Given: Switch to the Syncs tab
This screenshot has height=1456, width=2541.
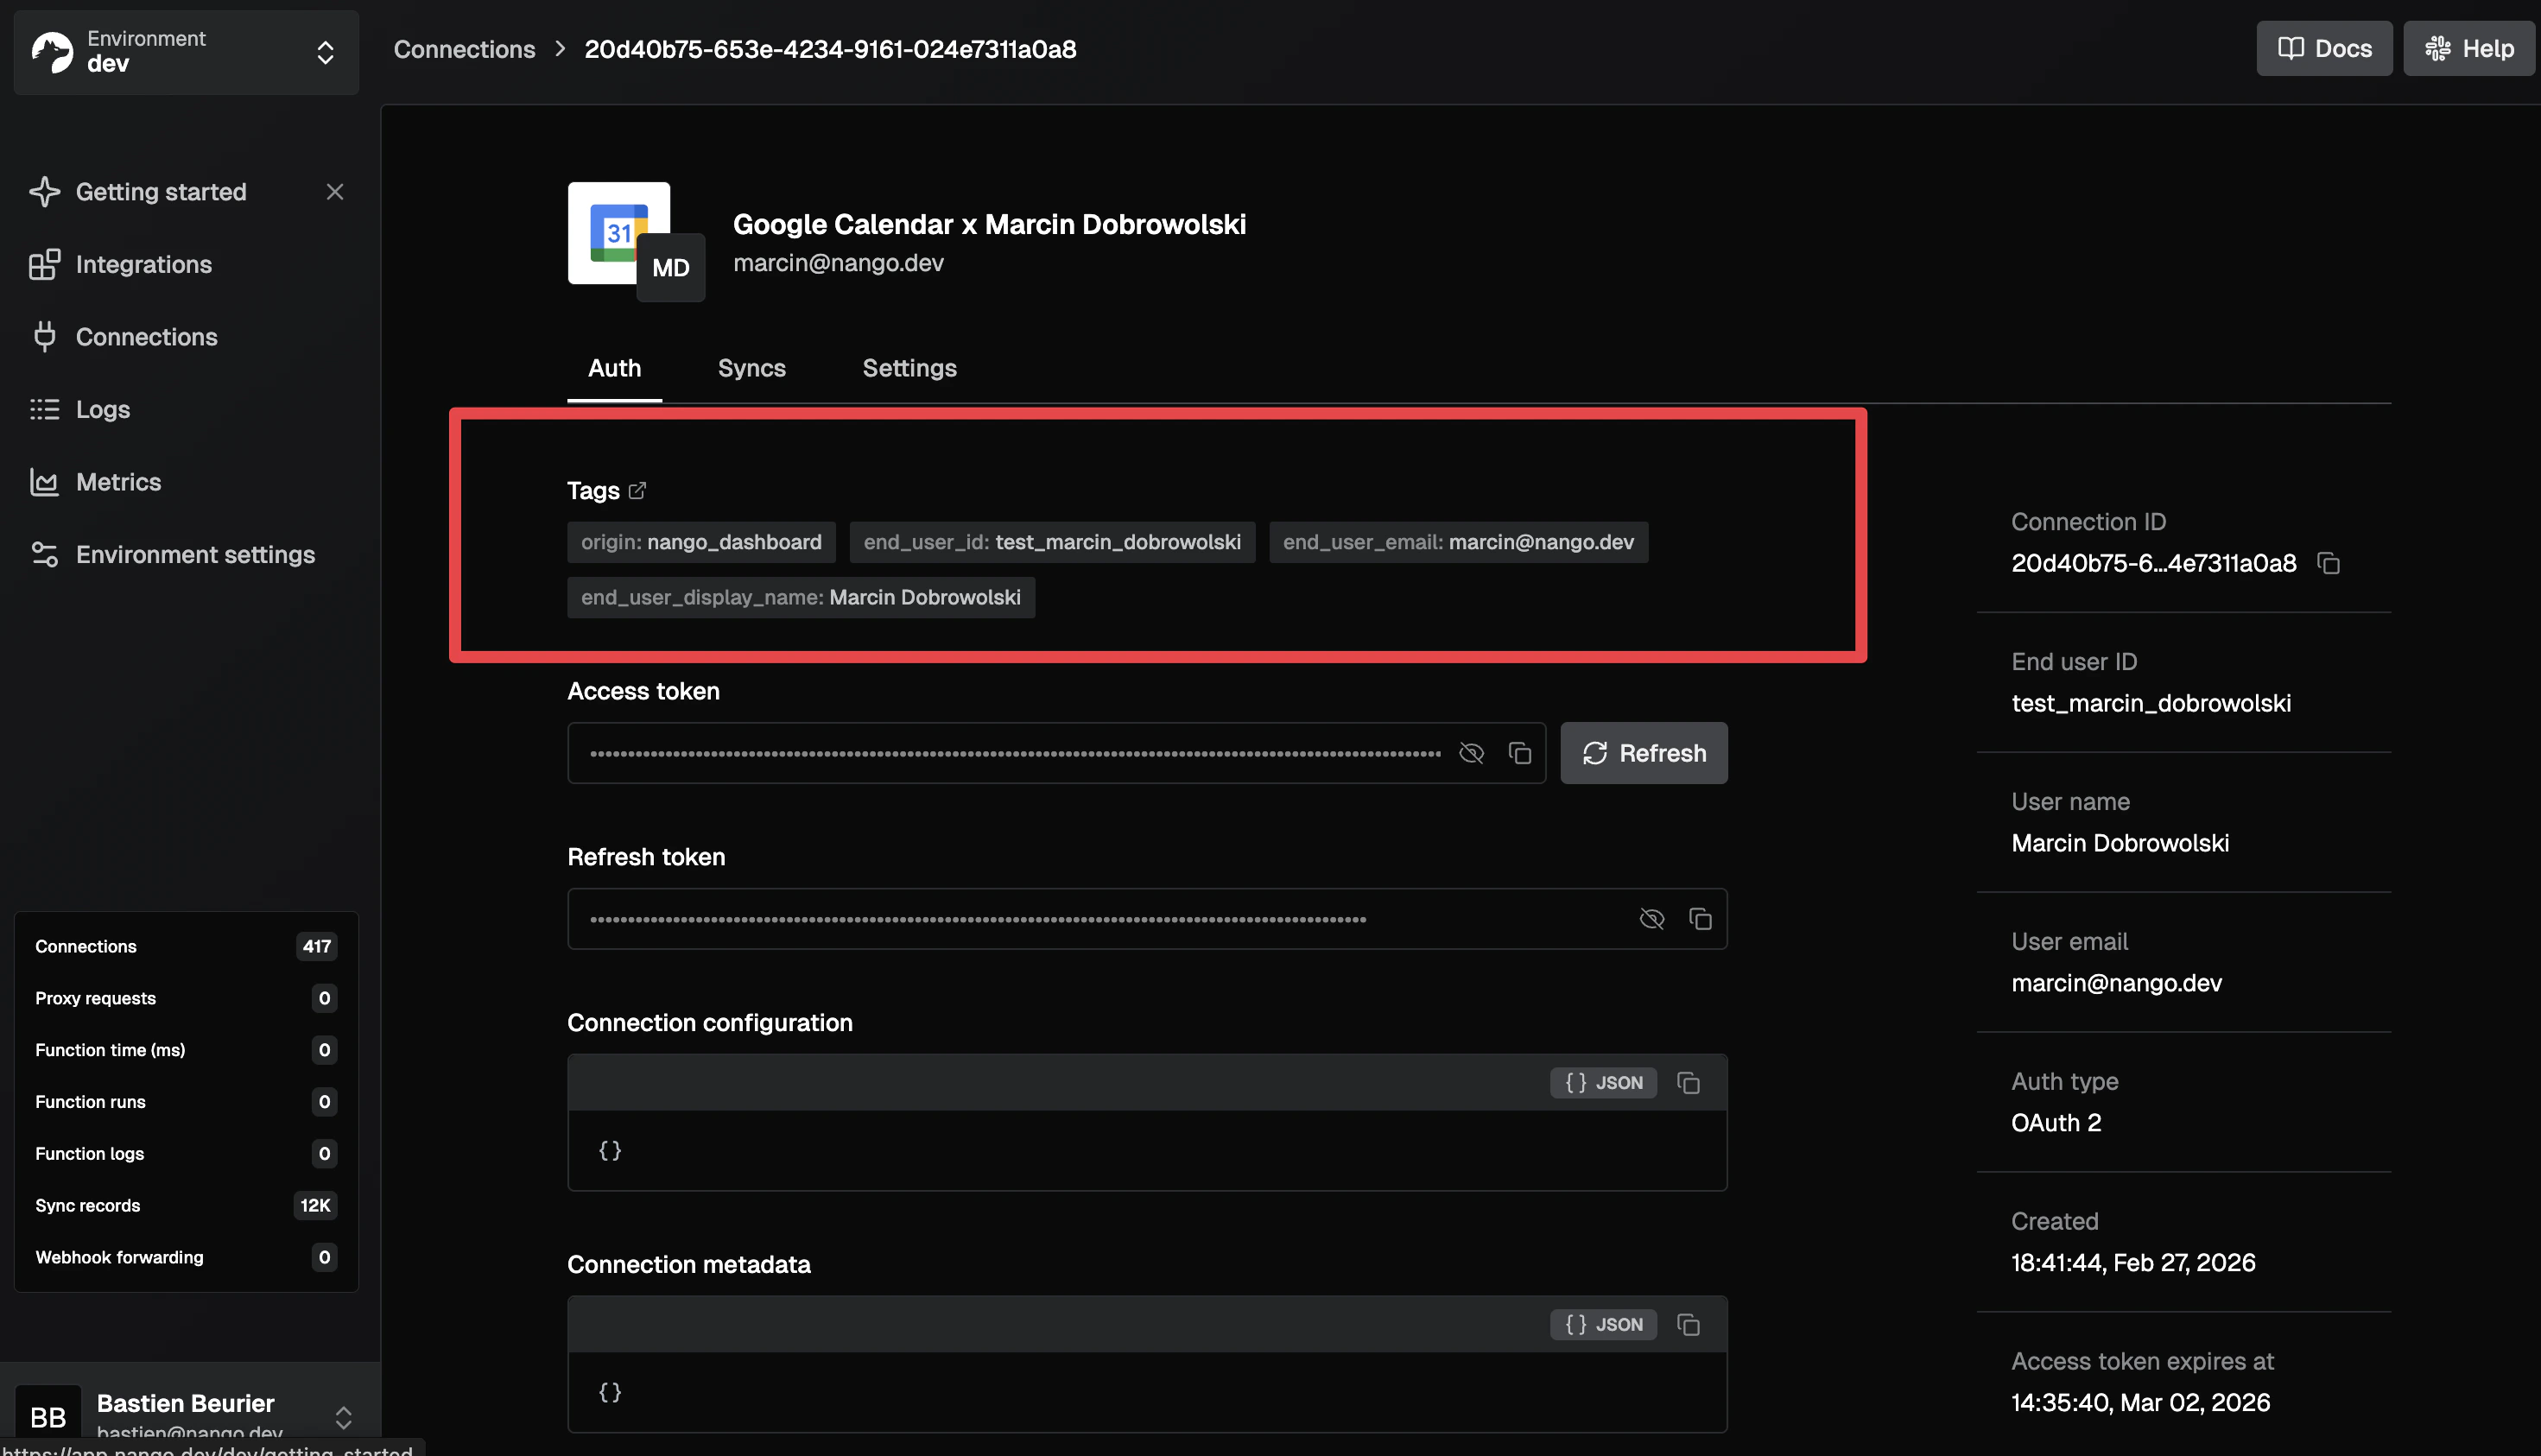Looking at the screenshot, I should [751, 368].
